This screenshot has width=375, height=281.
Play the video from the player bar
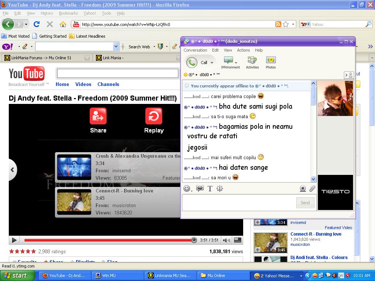[14, 240]
